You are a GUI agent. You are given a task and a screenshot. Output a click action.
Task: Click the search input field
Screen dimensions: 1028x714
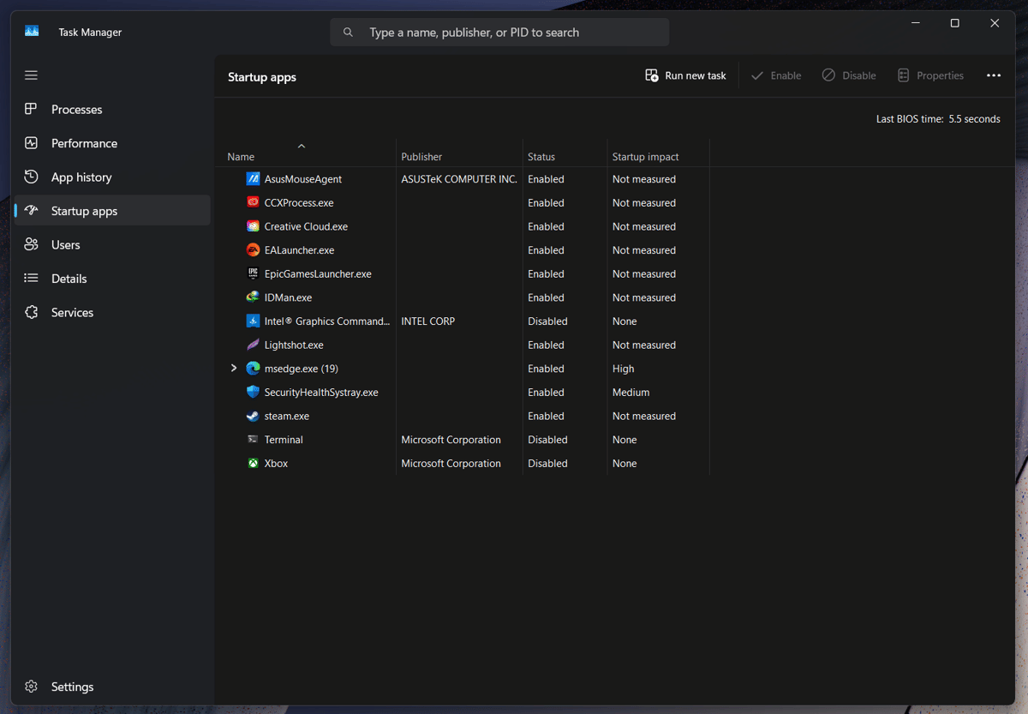click(499, 32)
